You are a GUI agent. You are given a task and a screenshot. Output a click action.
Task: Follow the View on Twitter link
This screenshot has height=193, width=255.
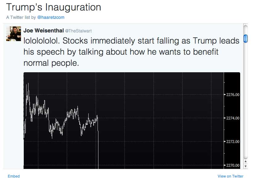(230, 176)
